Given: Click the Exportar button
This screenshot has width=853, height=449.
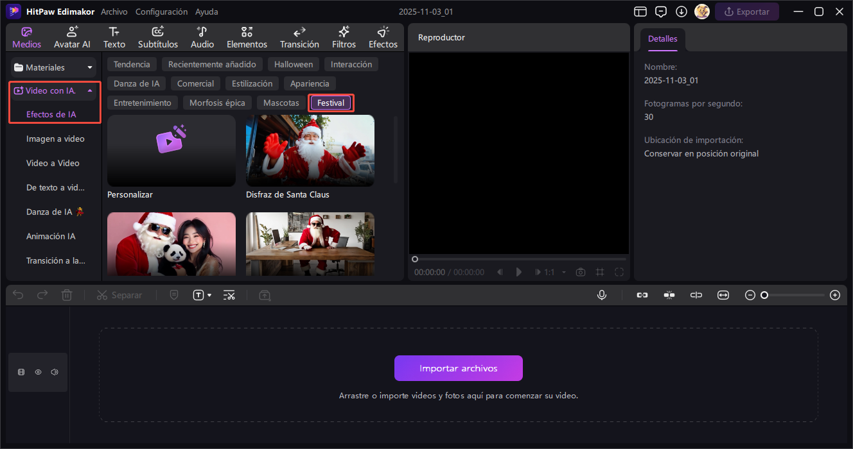Looking at the screenshot, I should coord(746,12).
